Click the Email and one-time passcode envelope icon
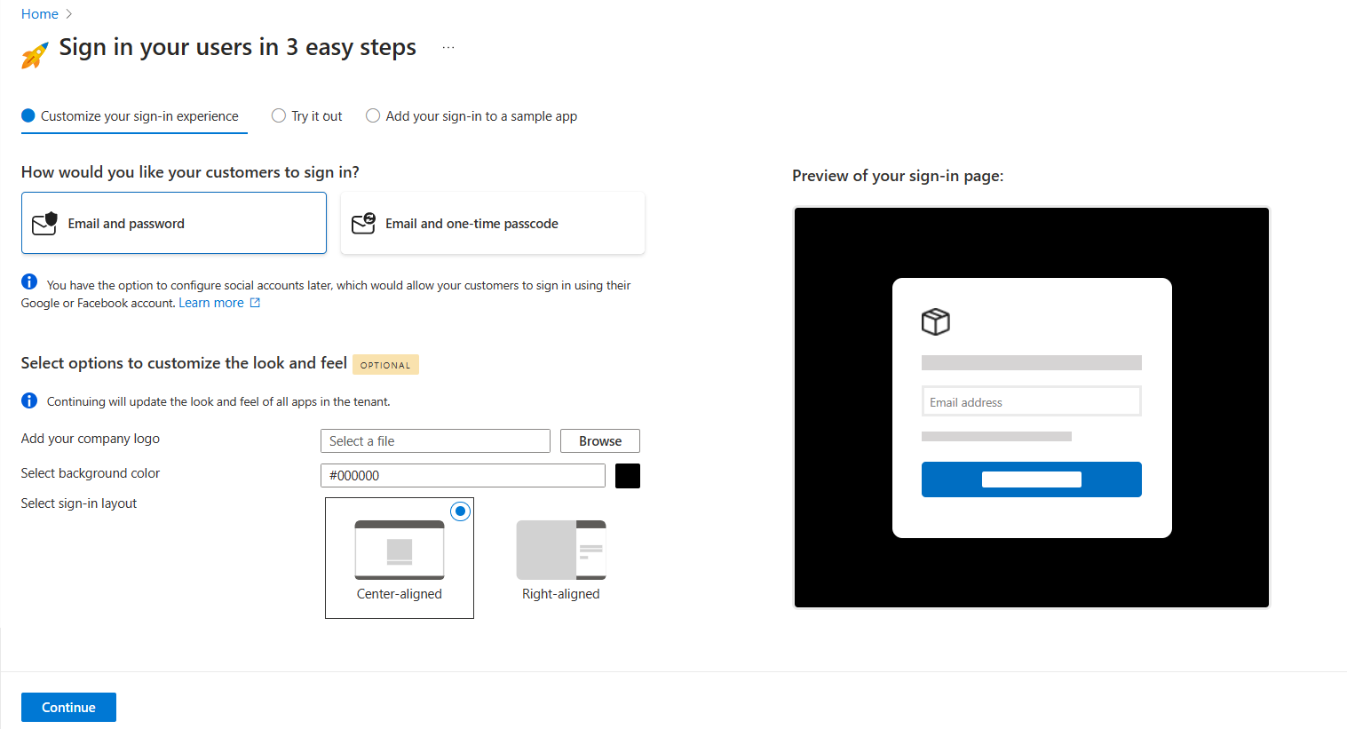Screen dimensions: 1347x729 (363, 223)
